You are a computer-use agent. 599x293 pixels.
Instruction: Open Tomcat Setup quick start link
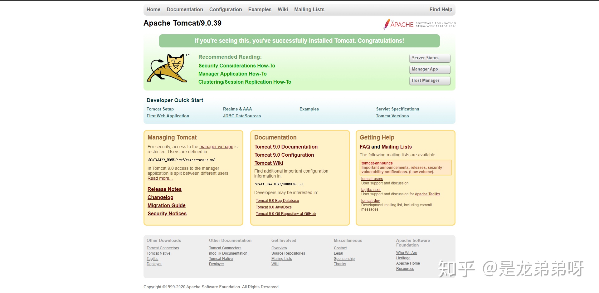[x=160, y=109]
